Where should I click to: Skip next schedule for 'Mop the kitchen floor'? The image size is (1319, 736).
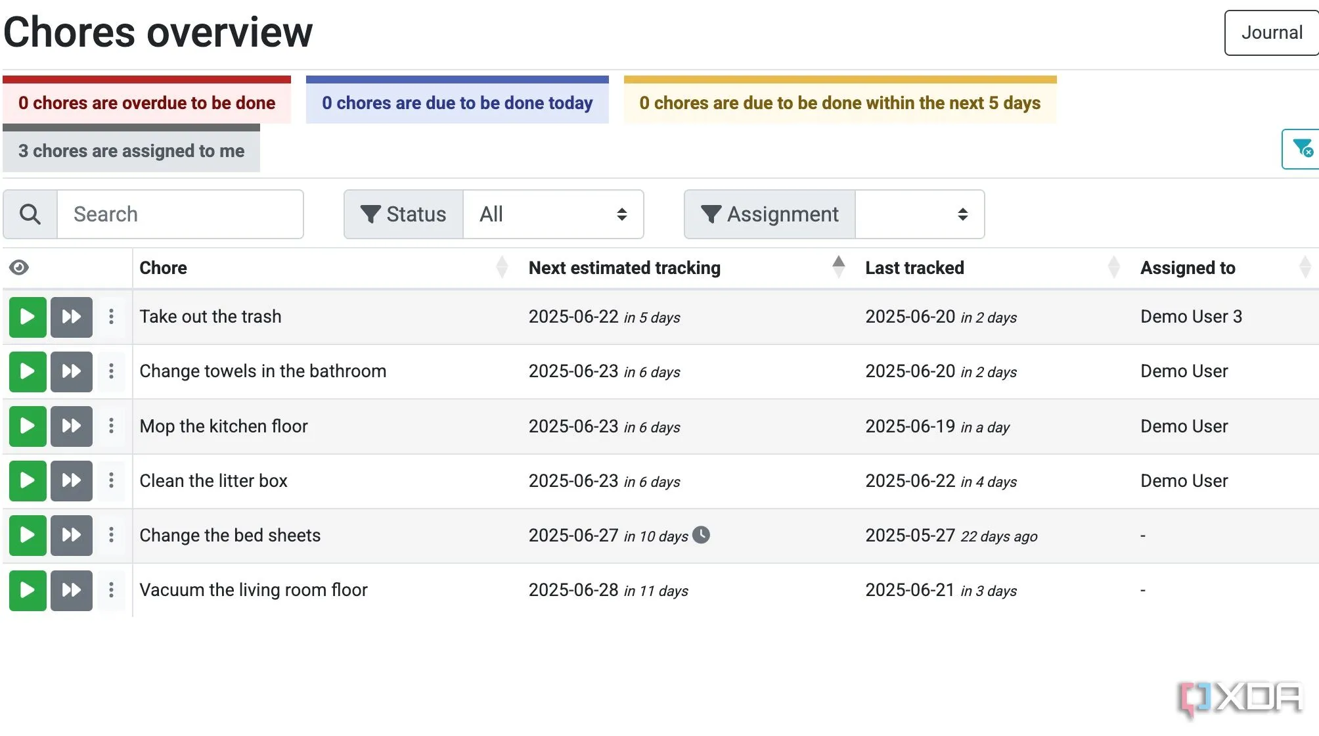pyautogui.click(x=72, y=426)
